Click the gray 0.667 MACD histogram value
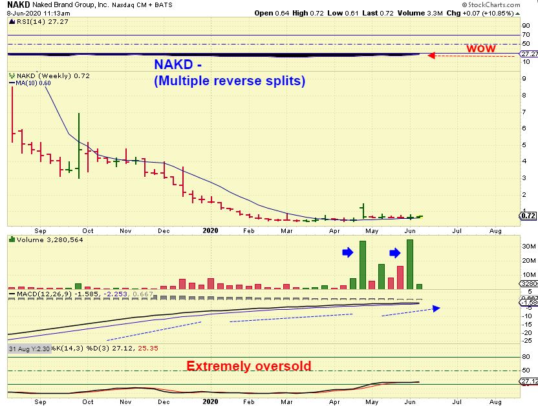538x406 pixels. (x=142, y=294)
